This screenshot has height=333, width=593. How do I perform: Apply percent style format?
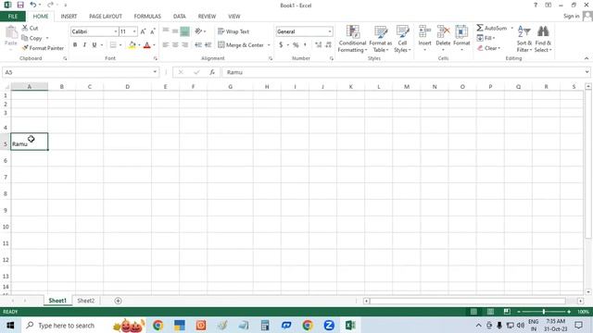pyautogui.click(x=296, y=45)
